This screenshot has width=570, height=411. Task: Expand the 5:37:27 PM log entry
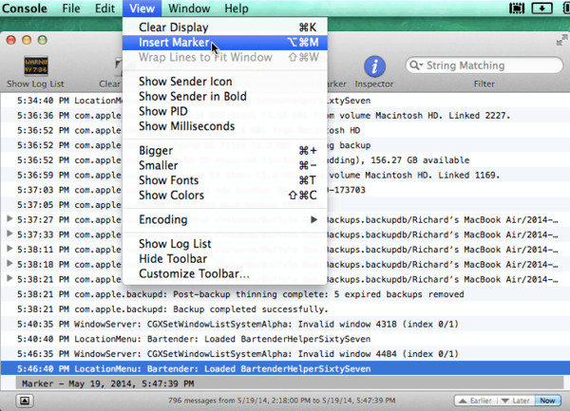9,218
